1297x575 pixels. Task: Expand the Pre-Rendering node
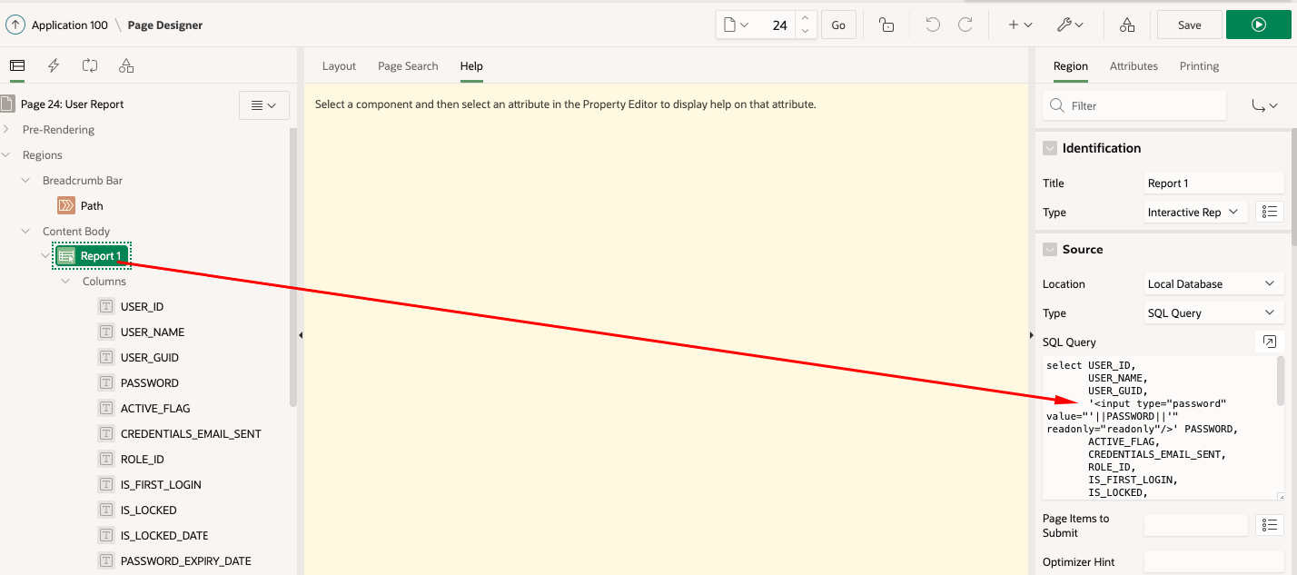[x=6, y=129]
